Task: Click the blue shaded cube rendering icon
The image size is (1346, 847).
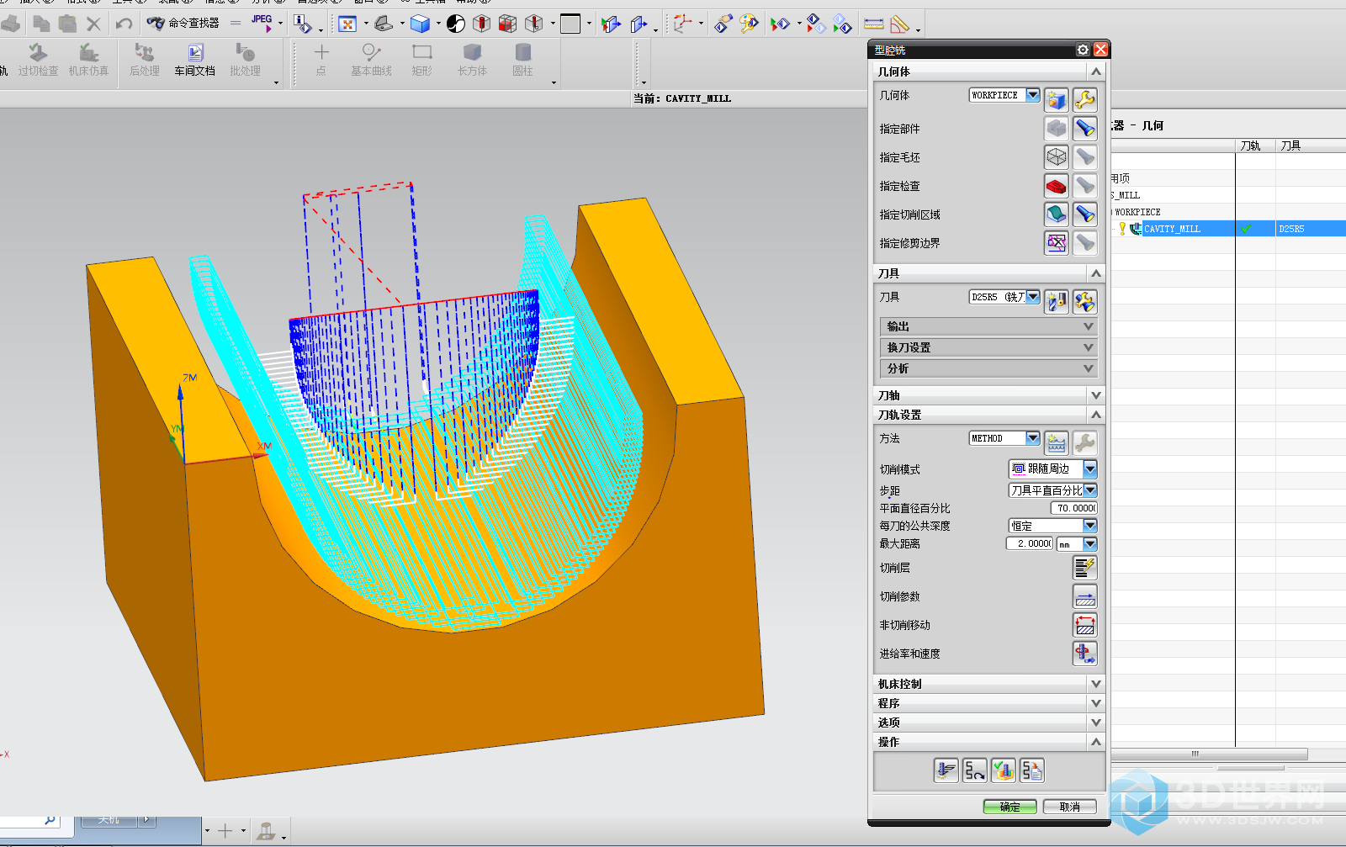Action: [421, 24]
